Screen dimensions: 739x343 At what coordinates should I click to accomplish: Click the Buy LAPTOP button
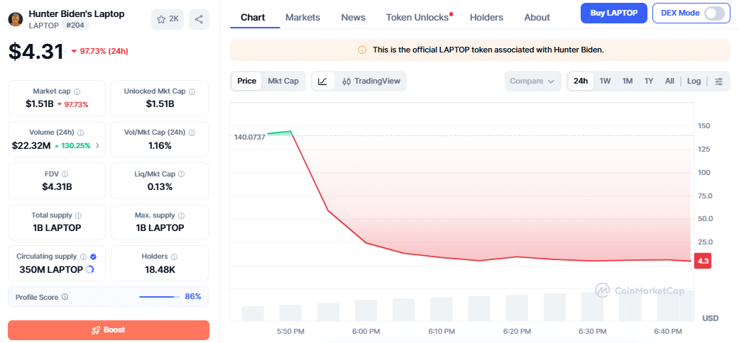614,13
